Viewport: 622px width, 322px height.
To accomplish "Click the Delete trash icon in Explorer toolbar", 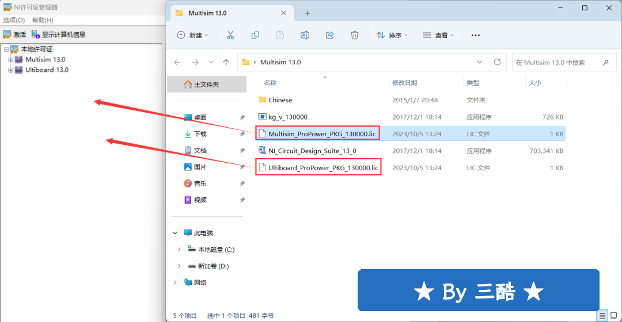I will 355,35.
